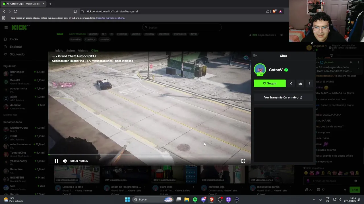
Task: Open Brave Shields lion icon
Action: coord(274,11)
